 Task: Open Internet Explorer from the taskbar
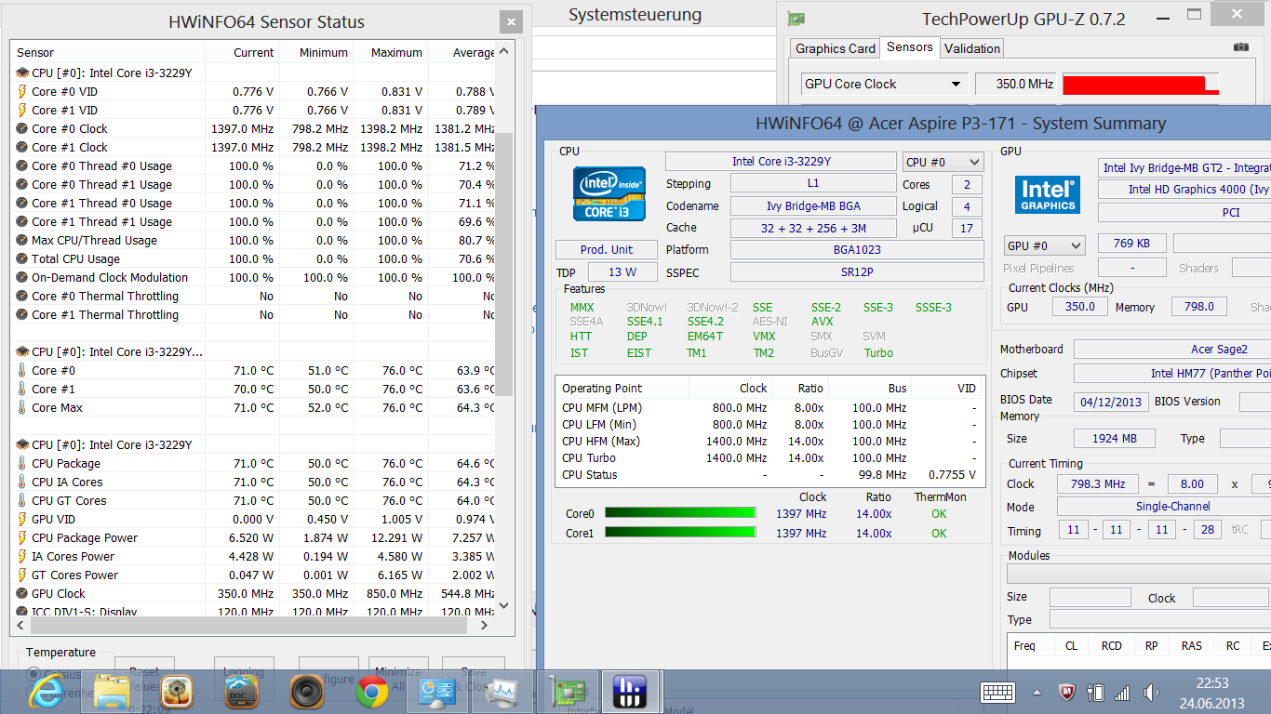(x=47, y=691)
